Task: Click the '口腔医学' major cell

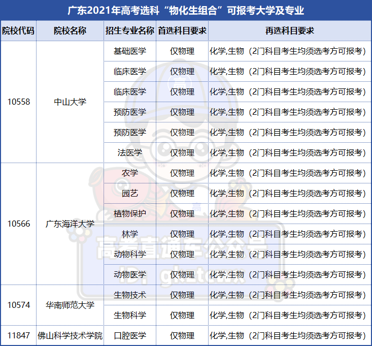Action: point(130,335)
